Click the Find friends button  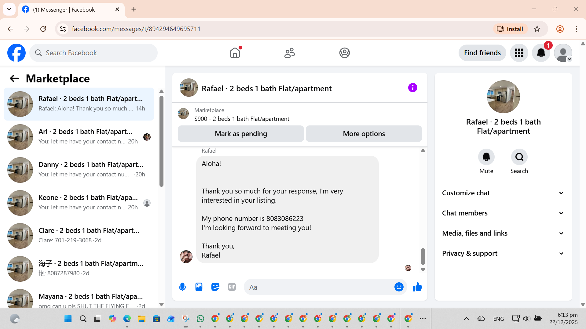click(482, 53)
